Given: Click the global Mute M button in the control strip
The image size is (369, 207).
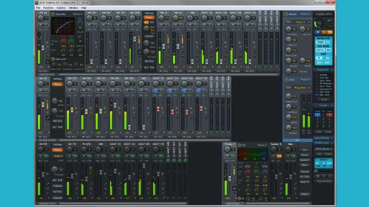Looking at the screenshot, I should click(x=318, y=32).
